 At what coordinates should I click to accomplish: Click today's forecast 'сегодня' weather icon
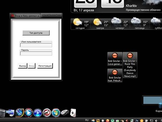point(77,22)
